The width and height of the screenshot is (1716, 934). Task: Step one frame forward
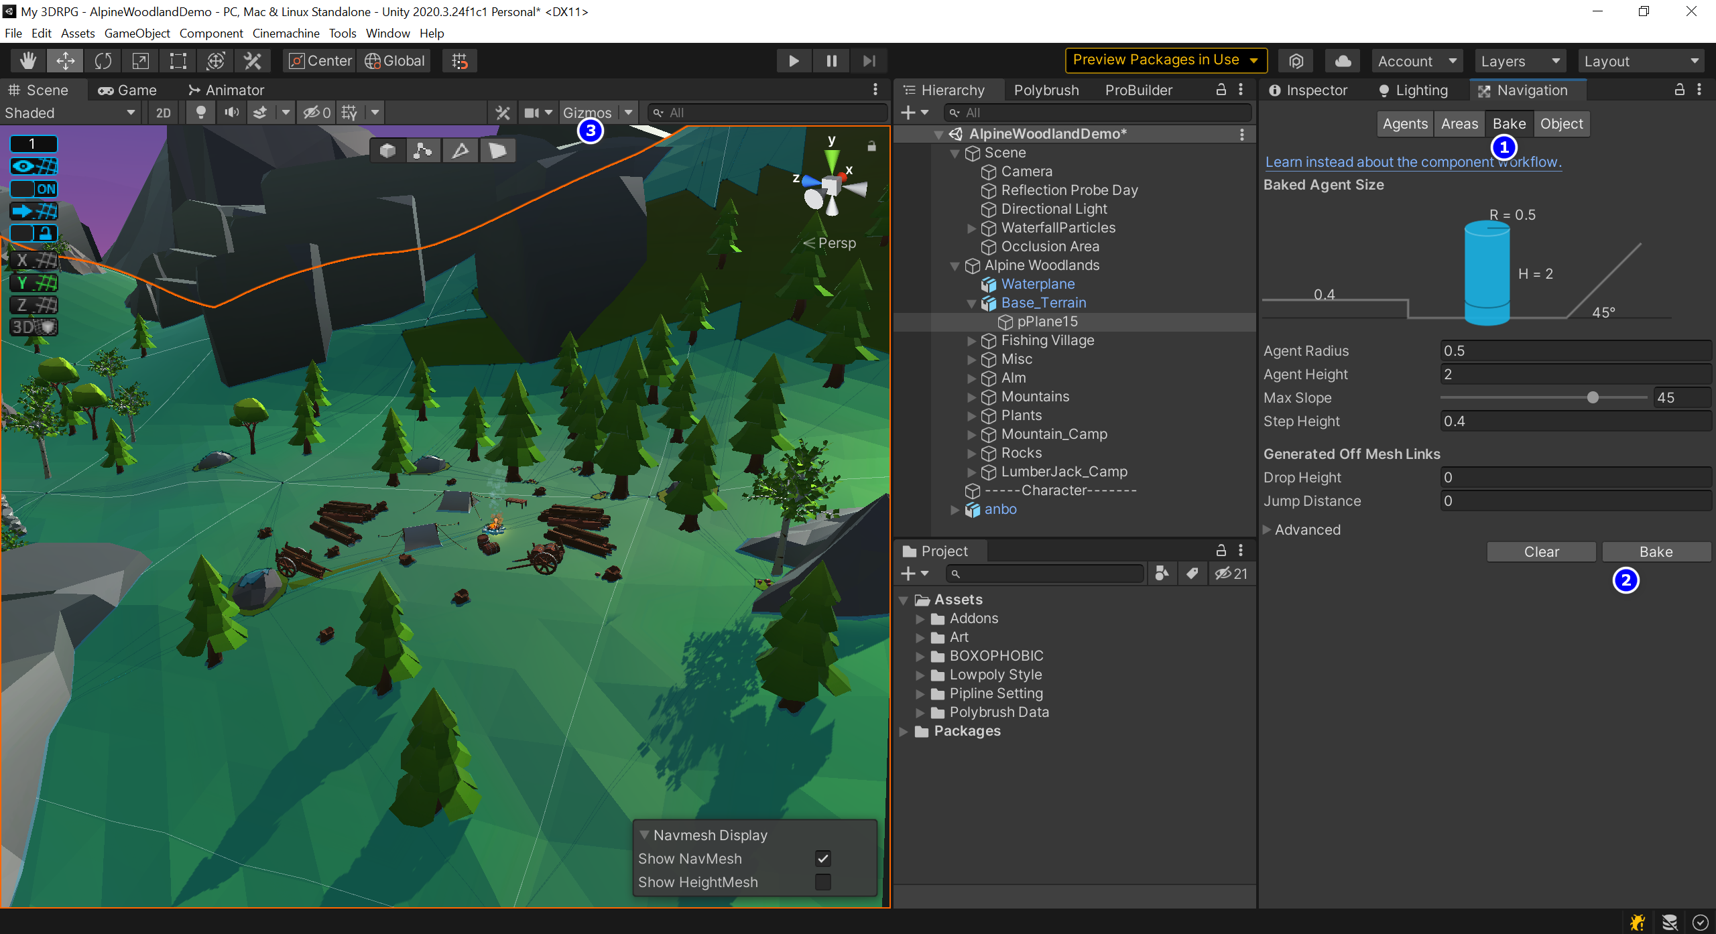pos(869,61)
